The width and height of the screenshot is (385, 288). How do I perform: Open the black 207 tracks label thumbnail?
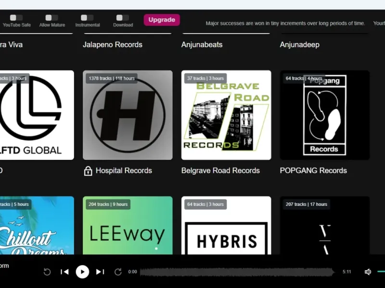[x=324, y=225]
